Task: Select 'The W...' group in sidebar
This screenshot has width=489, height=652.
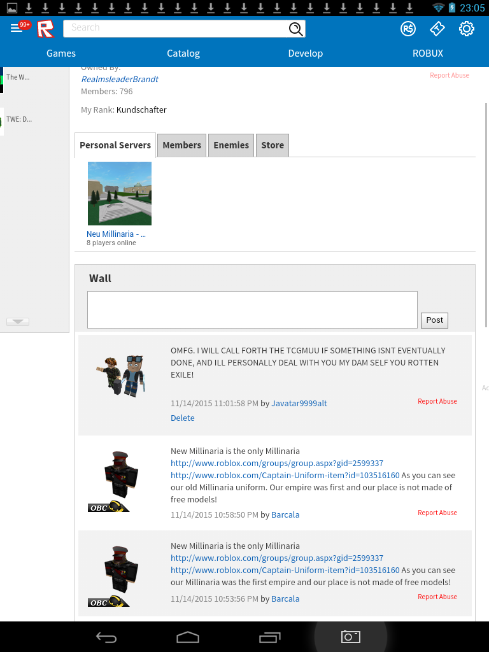Action: [18, 77]
